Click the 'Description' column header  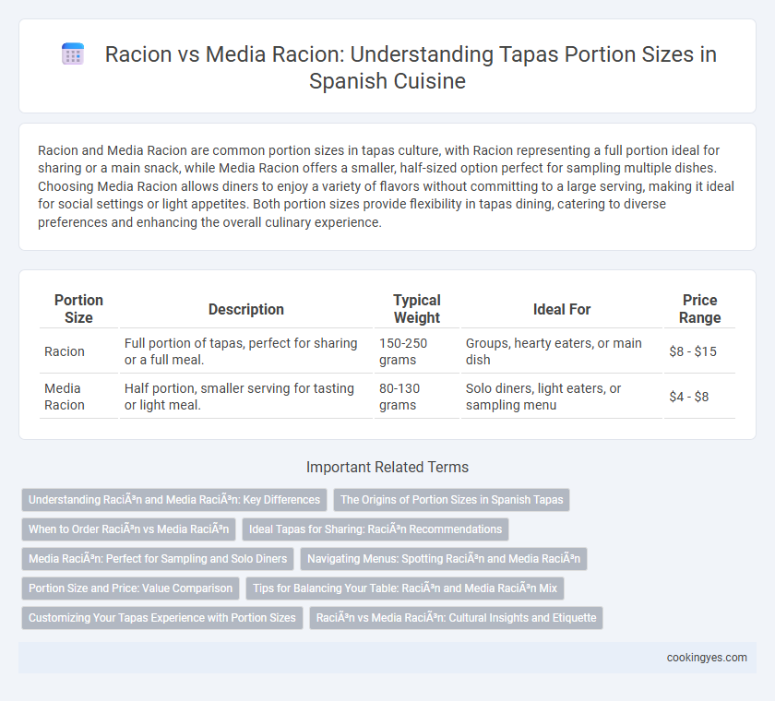(x=246, y=309)
